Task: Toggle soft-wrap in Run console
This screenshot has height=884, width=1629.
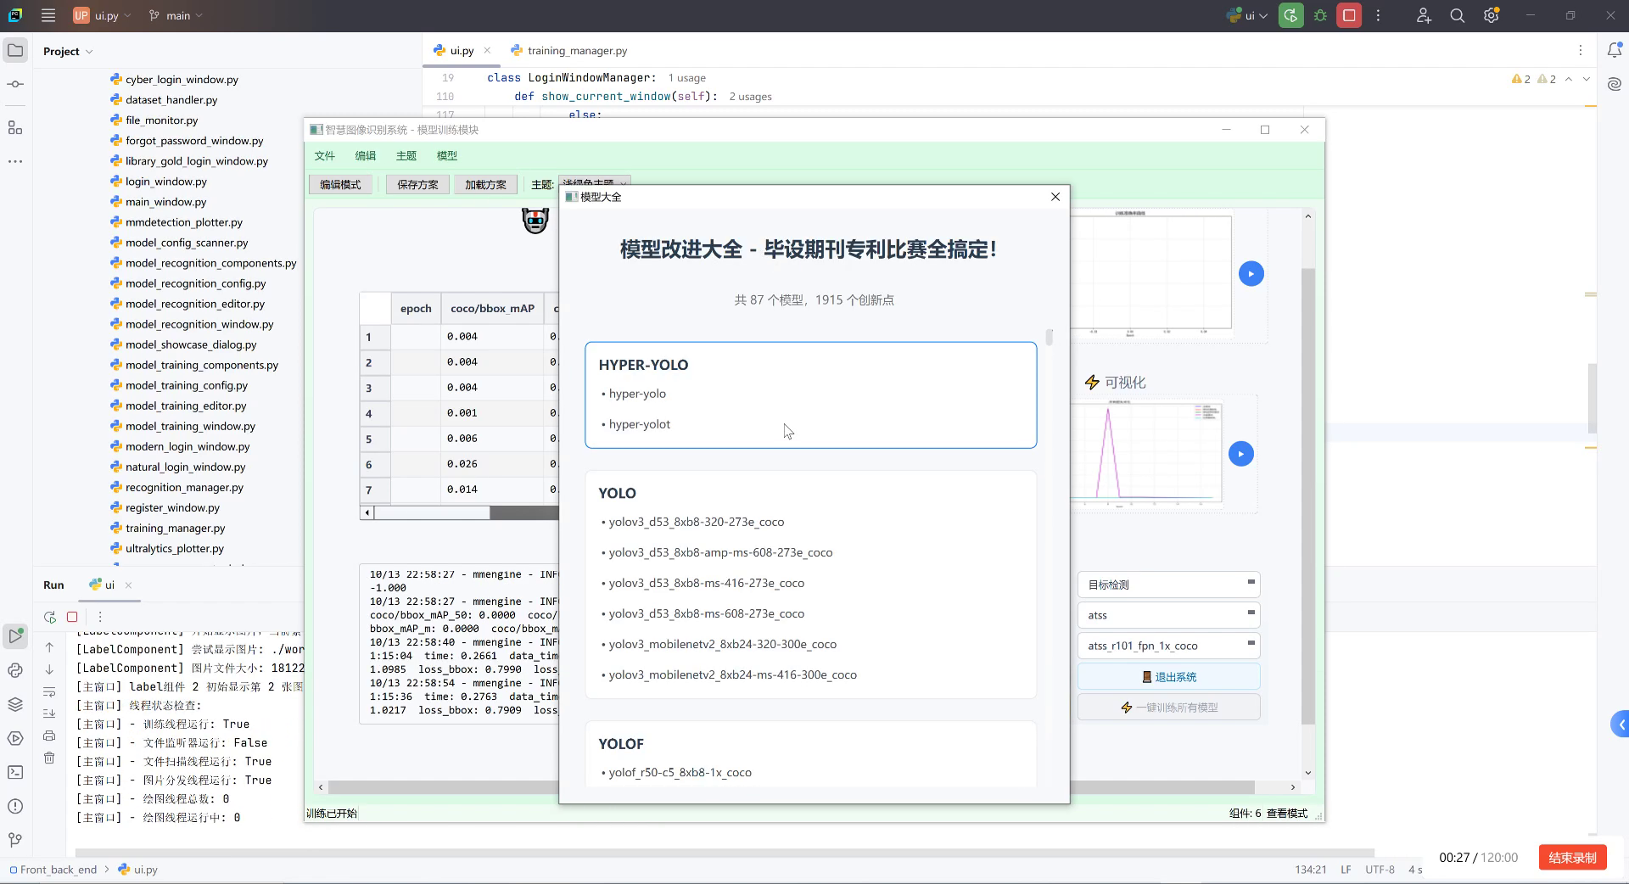Action: tap(49, 691)
